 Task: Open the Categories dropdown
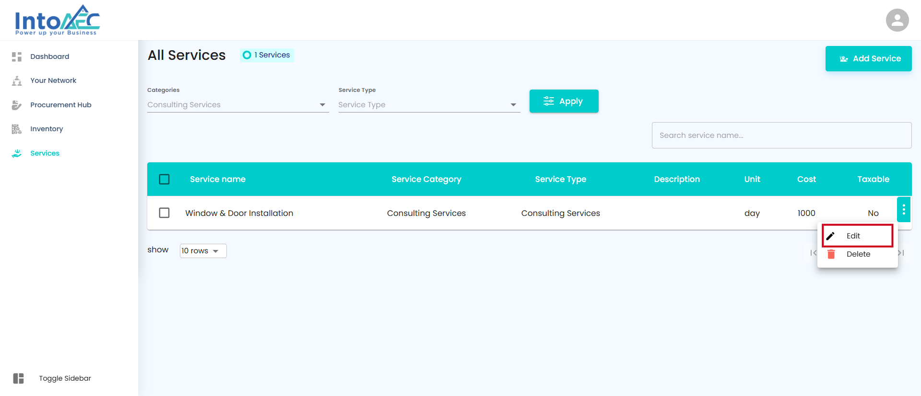pyautogui.click(x=238, y=104)
